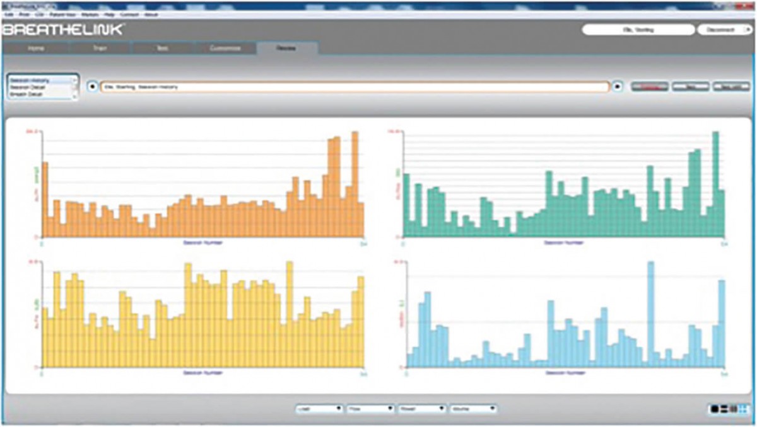Click the BreatheLink logo

[x=63, y=30]
